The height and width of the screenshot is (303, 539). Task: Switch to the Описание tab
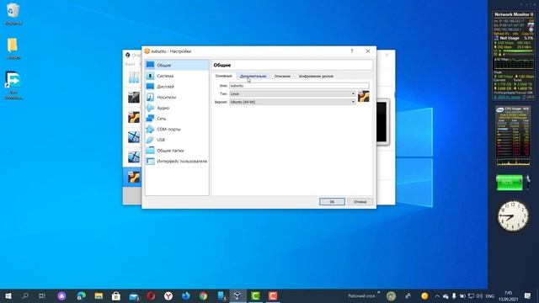282,77
